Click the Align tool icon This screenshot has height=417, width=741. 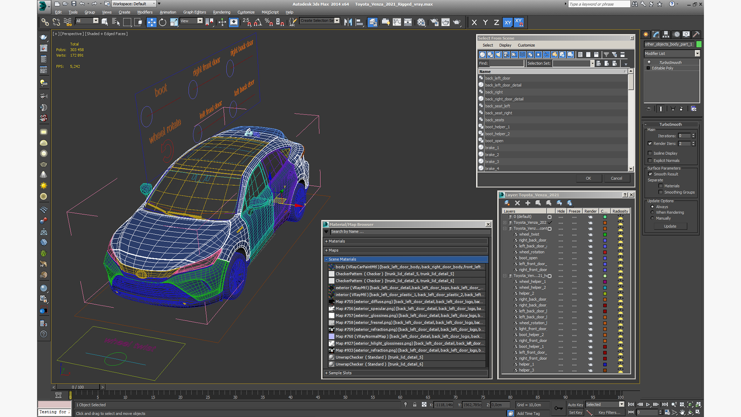tap(359, 22)
